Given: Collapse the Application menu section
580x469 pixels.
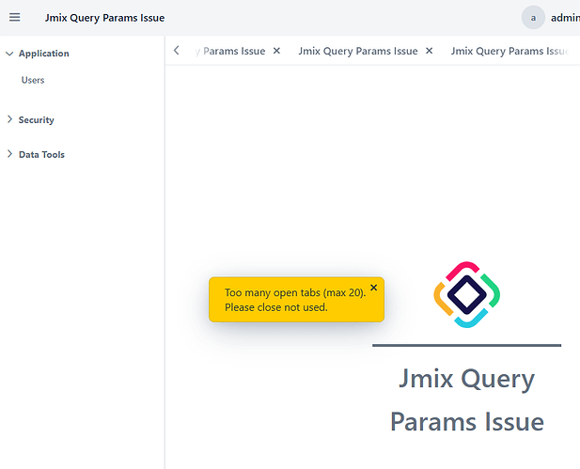Looking at the screenshot, I should pyautogui.click(x=9, y=54).
